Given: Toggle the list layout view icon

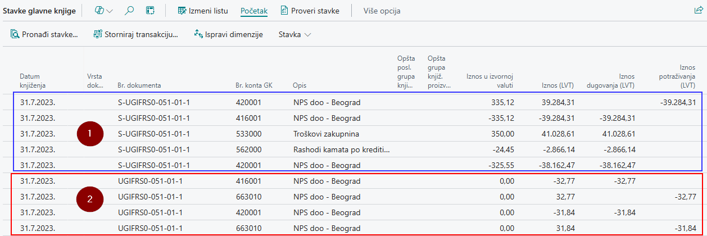Looking at the screenshot, I should coord(150,11).
